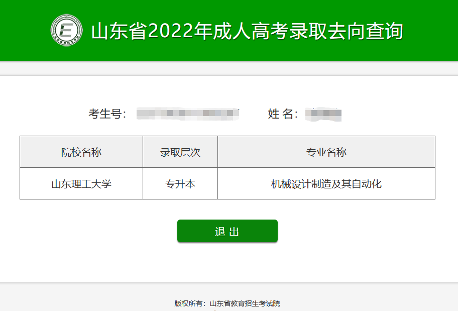
Task: Select the 专升本 table cell
Action: (180, 183)
